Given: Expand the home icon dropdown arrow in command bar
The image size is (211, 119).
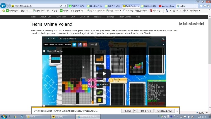Looking at the screenshot, I should coord(170,11).
